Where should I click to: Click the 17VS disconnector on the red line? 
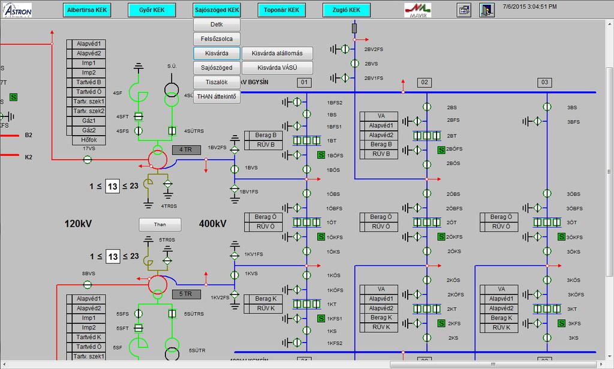tap(88, 160)
